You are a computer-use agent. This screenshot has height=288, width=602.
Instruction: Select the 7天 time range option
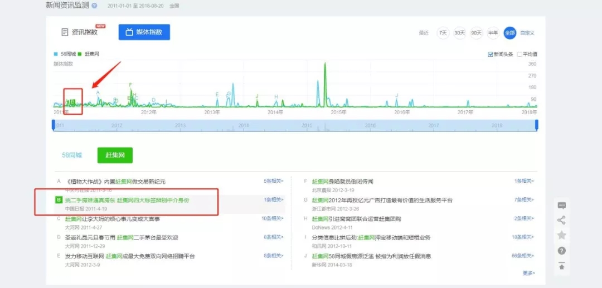443,33
